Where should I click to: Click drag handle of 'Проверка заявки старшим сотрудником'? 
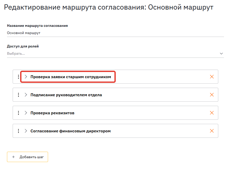(x=18, y=77)
